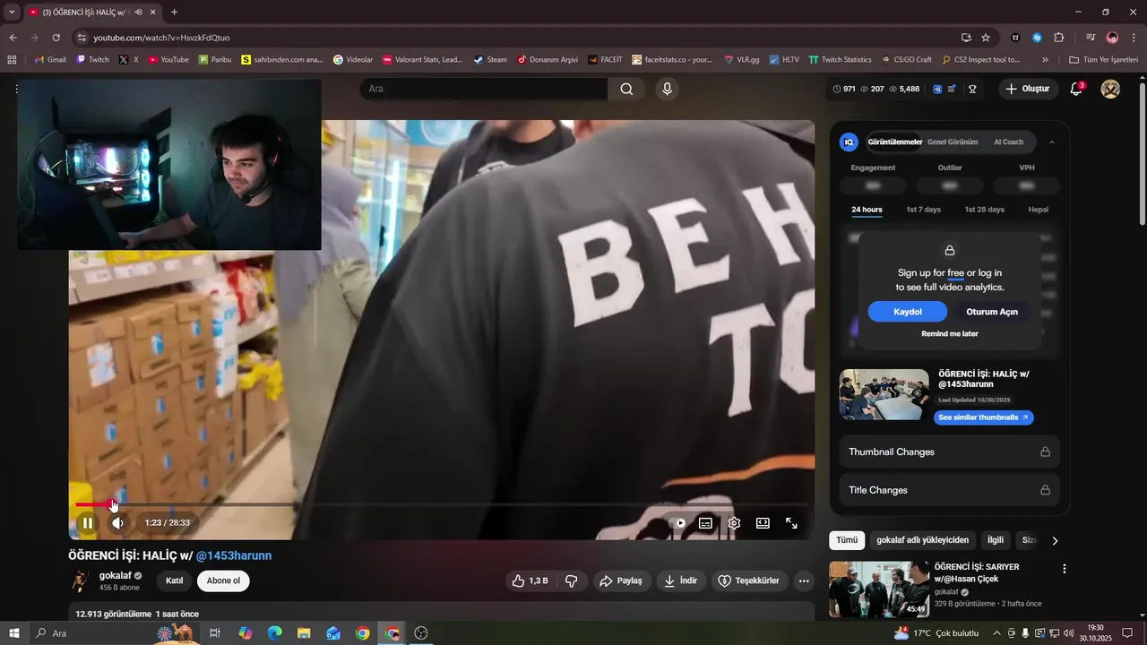Select the 1st 7 days range
The height and width of the screenshot is (645, 1147).
(923, 210)
